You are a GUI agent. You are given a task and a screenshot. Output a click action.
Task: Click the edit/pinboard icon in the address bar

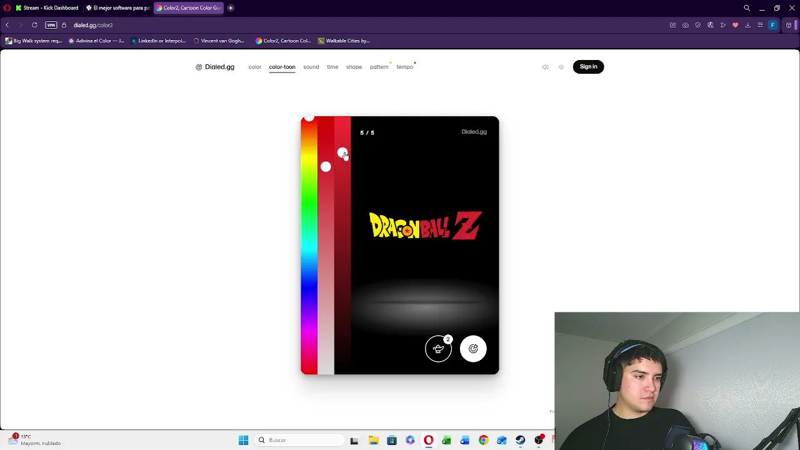coord(673,25)
